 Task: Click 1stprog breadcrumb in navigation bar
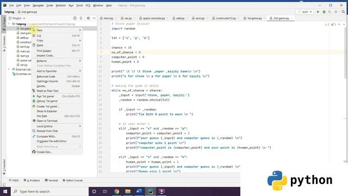click(x=9, y=12)
